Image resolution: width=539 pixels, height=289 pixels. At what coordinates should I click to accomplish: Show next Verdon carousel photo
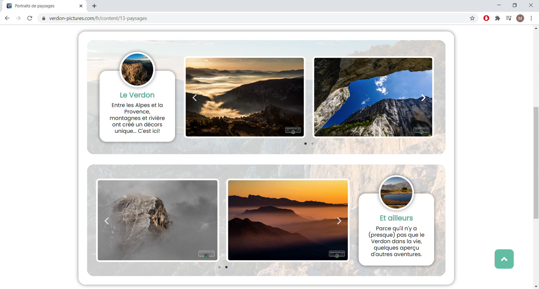(423, 98)
